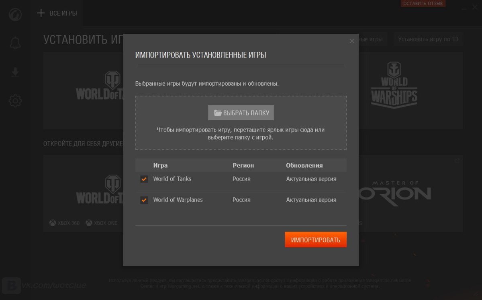This screenshot has width=482, height=300.
Task: Click the Обновления column header
Action: tap(304, 165)
